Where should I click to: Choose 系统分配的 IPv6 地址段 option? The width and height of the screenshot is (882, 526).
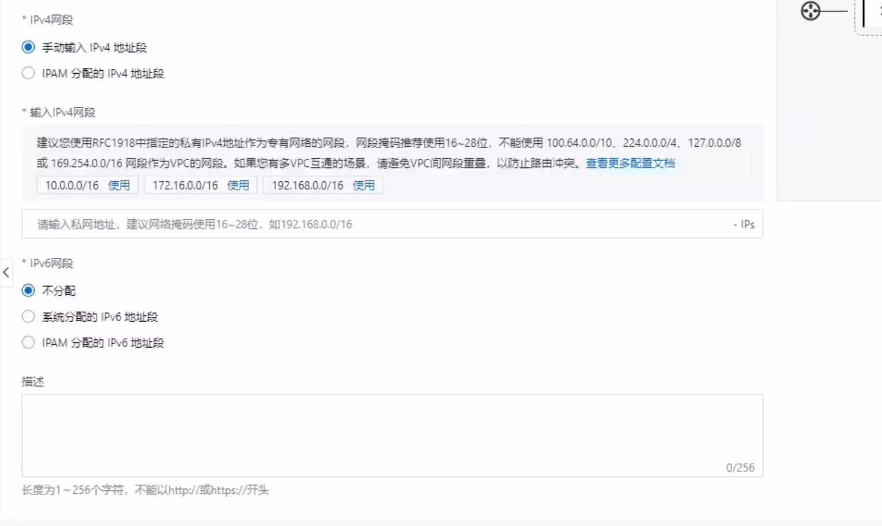coord(28,317)
